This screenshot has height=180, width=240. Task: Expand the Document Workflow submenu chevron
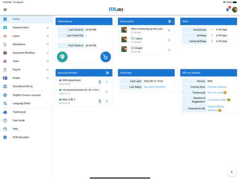pyautogui.click(x=48, y=53)
